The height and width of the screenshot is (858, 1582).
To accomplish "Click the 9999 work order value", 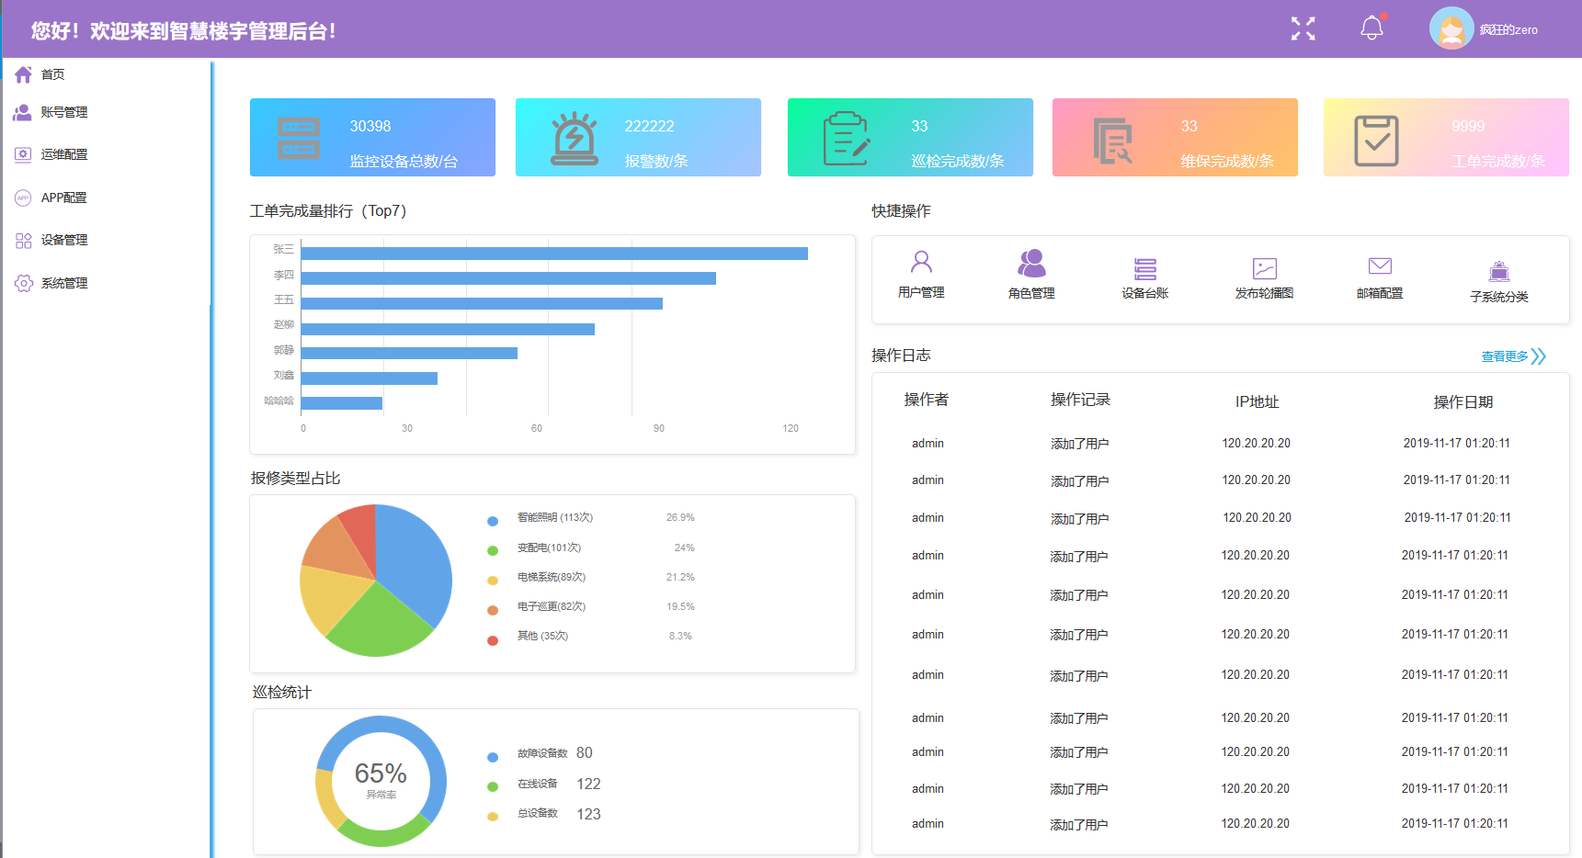I will coord(1467,126).
